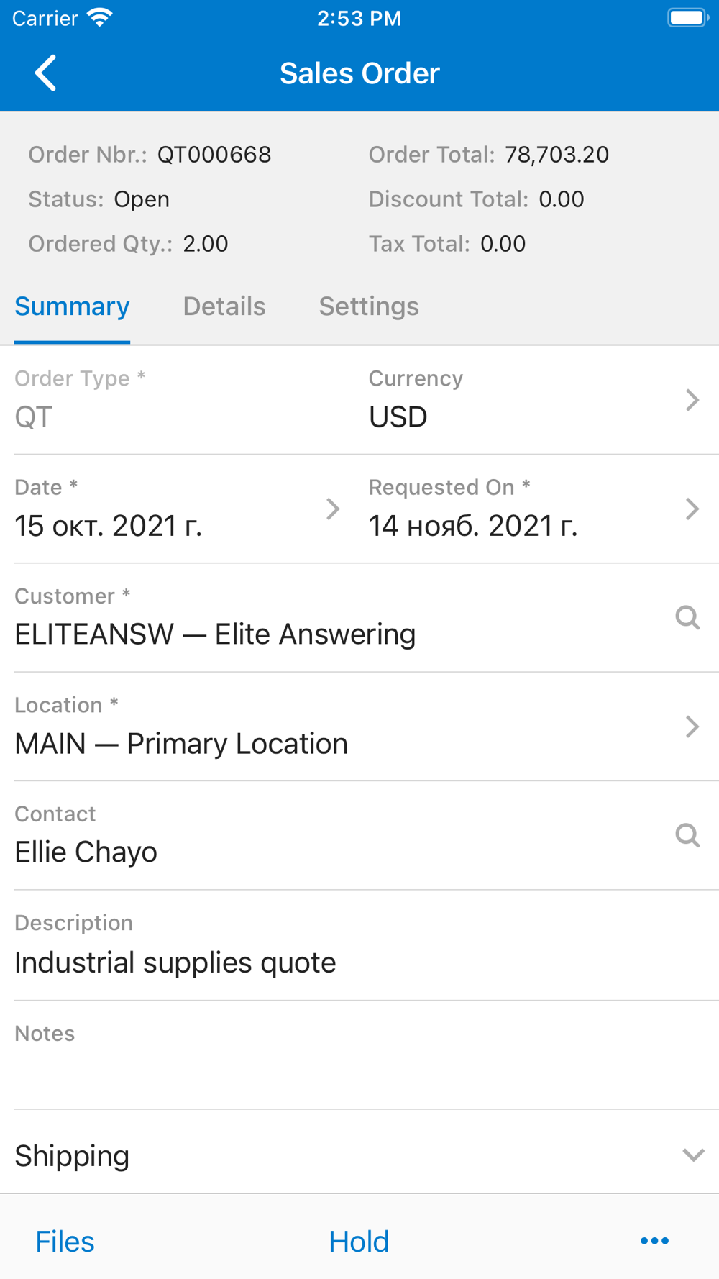Image resolution: width=719 pixels, height=1279 pixels.
Task: Tap the battery icon in status bar
Action: pos(688,17)
